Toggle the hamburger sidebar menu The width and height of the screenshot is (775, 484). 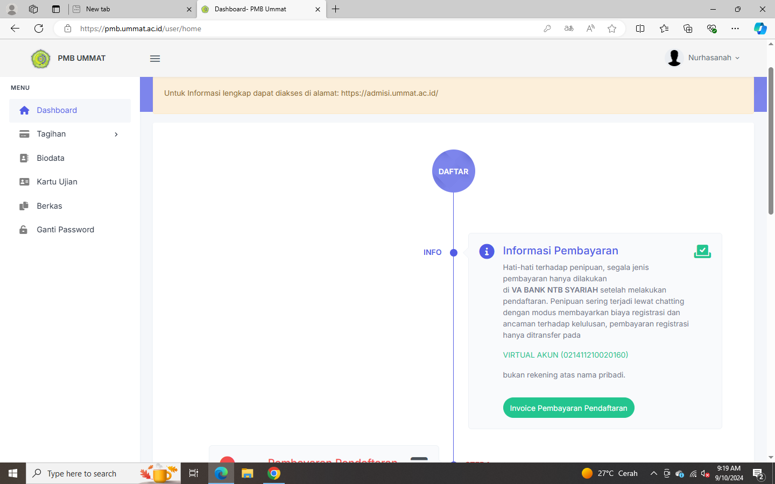click(155, 59)
